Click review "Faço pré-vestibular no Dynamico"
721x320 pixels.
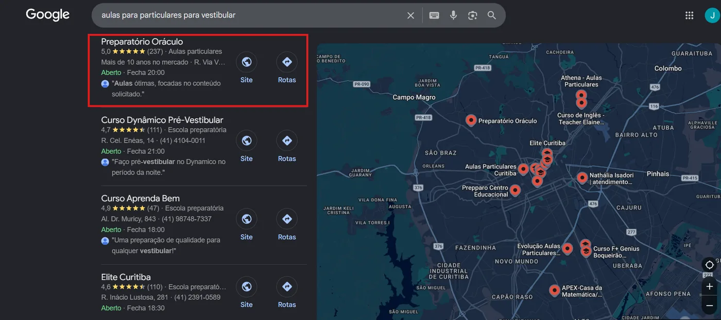[x=168, y=167]
